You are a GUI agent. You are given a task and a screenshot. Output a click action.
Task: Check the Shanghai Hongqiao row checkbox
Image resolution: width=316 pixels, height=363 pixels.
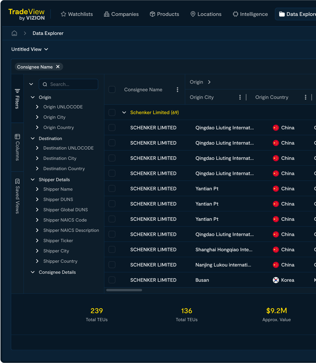[x=112, y=249]
